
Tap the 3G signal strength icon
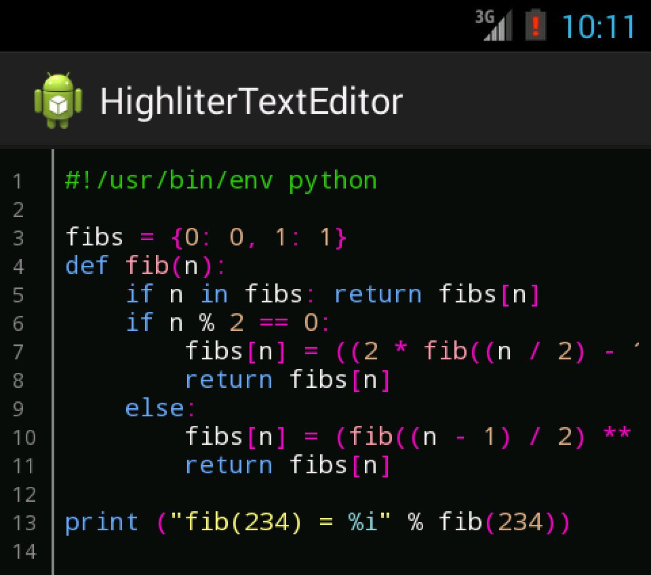(x=494, y=26)
